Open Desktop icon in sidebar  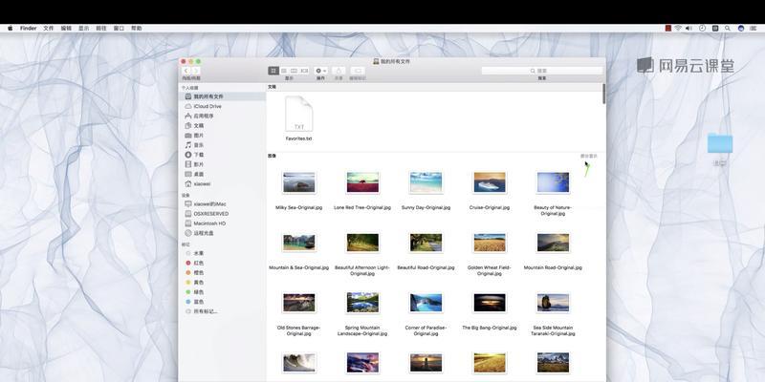(188, 174)
